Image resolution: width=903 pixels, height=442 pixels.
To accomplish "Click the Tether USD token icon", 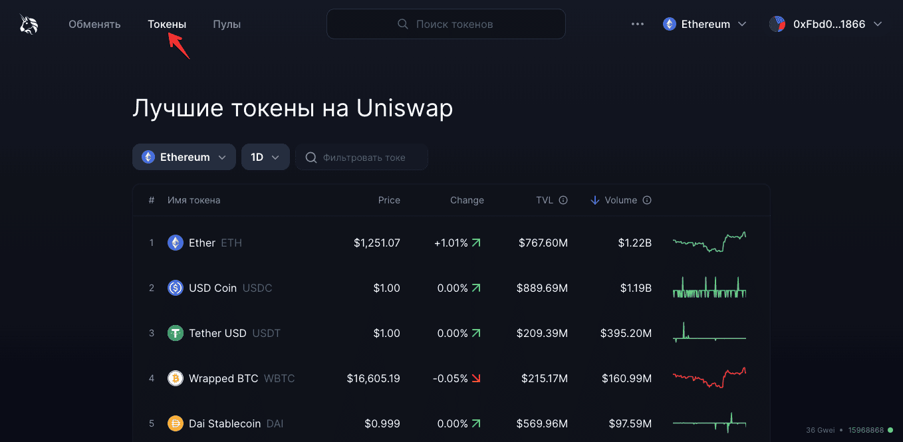I will pos(176,333).
